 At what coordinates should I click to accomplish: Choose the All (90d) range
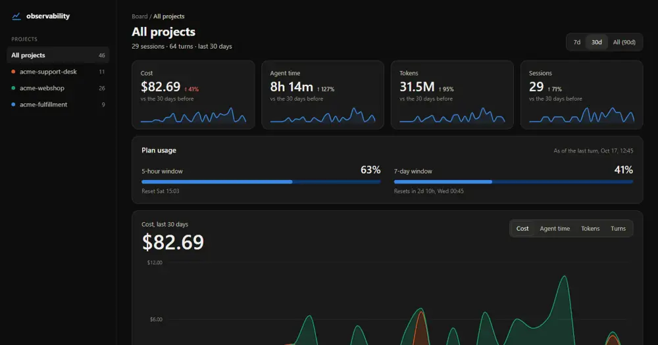click(624, 42)
